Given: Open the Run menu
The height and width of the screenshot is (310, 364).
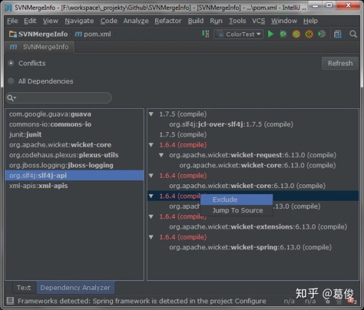Looking at the screenshot, I should click(216, 21).
